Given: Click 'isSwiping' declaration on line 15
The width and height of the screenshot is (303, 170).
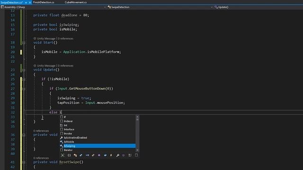Looking at the screenshot, I should 68,25.
